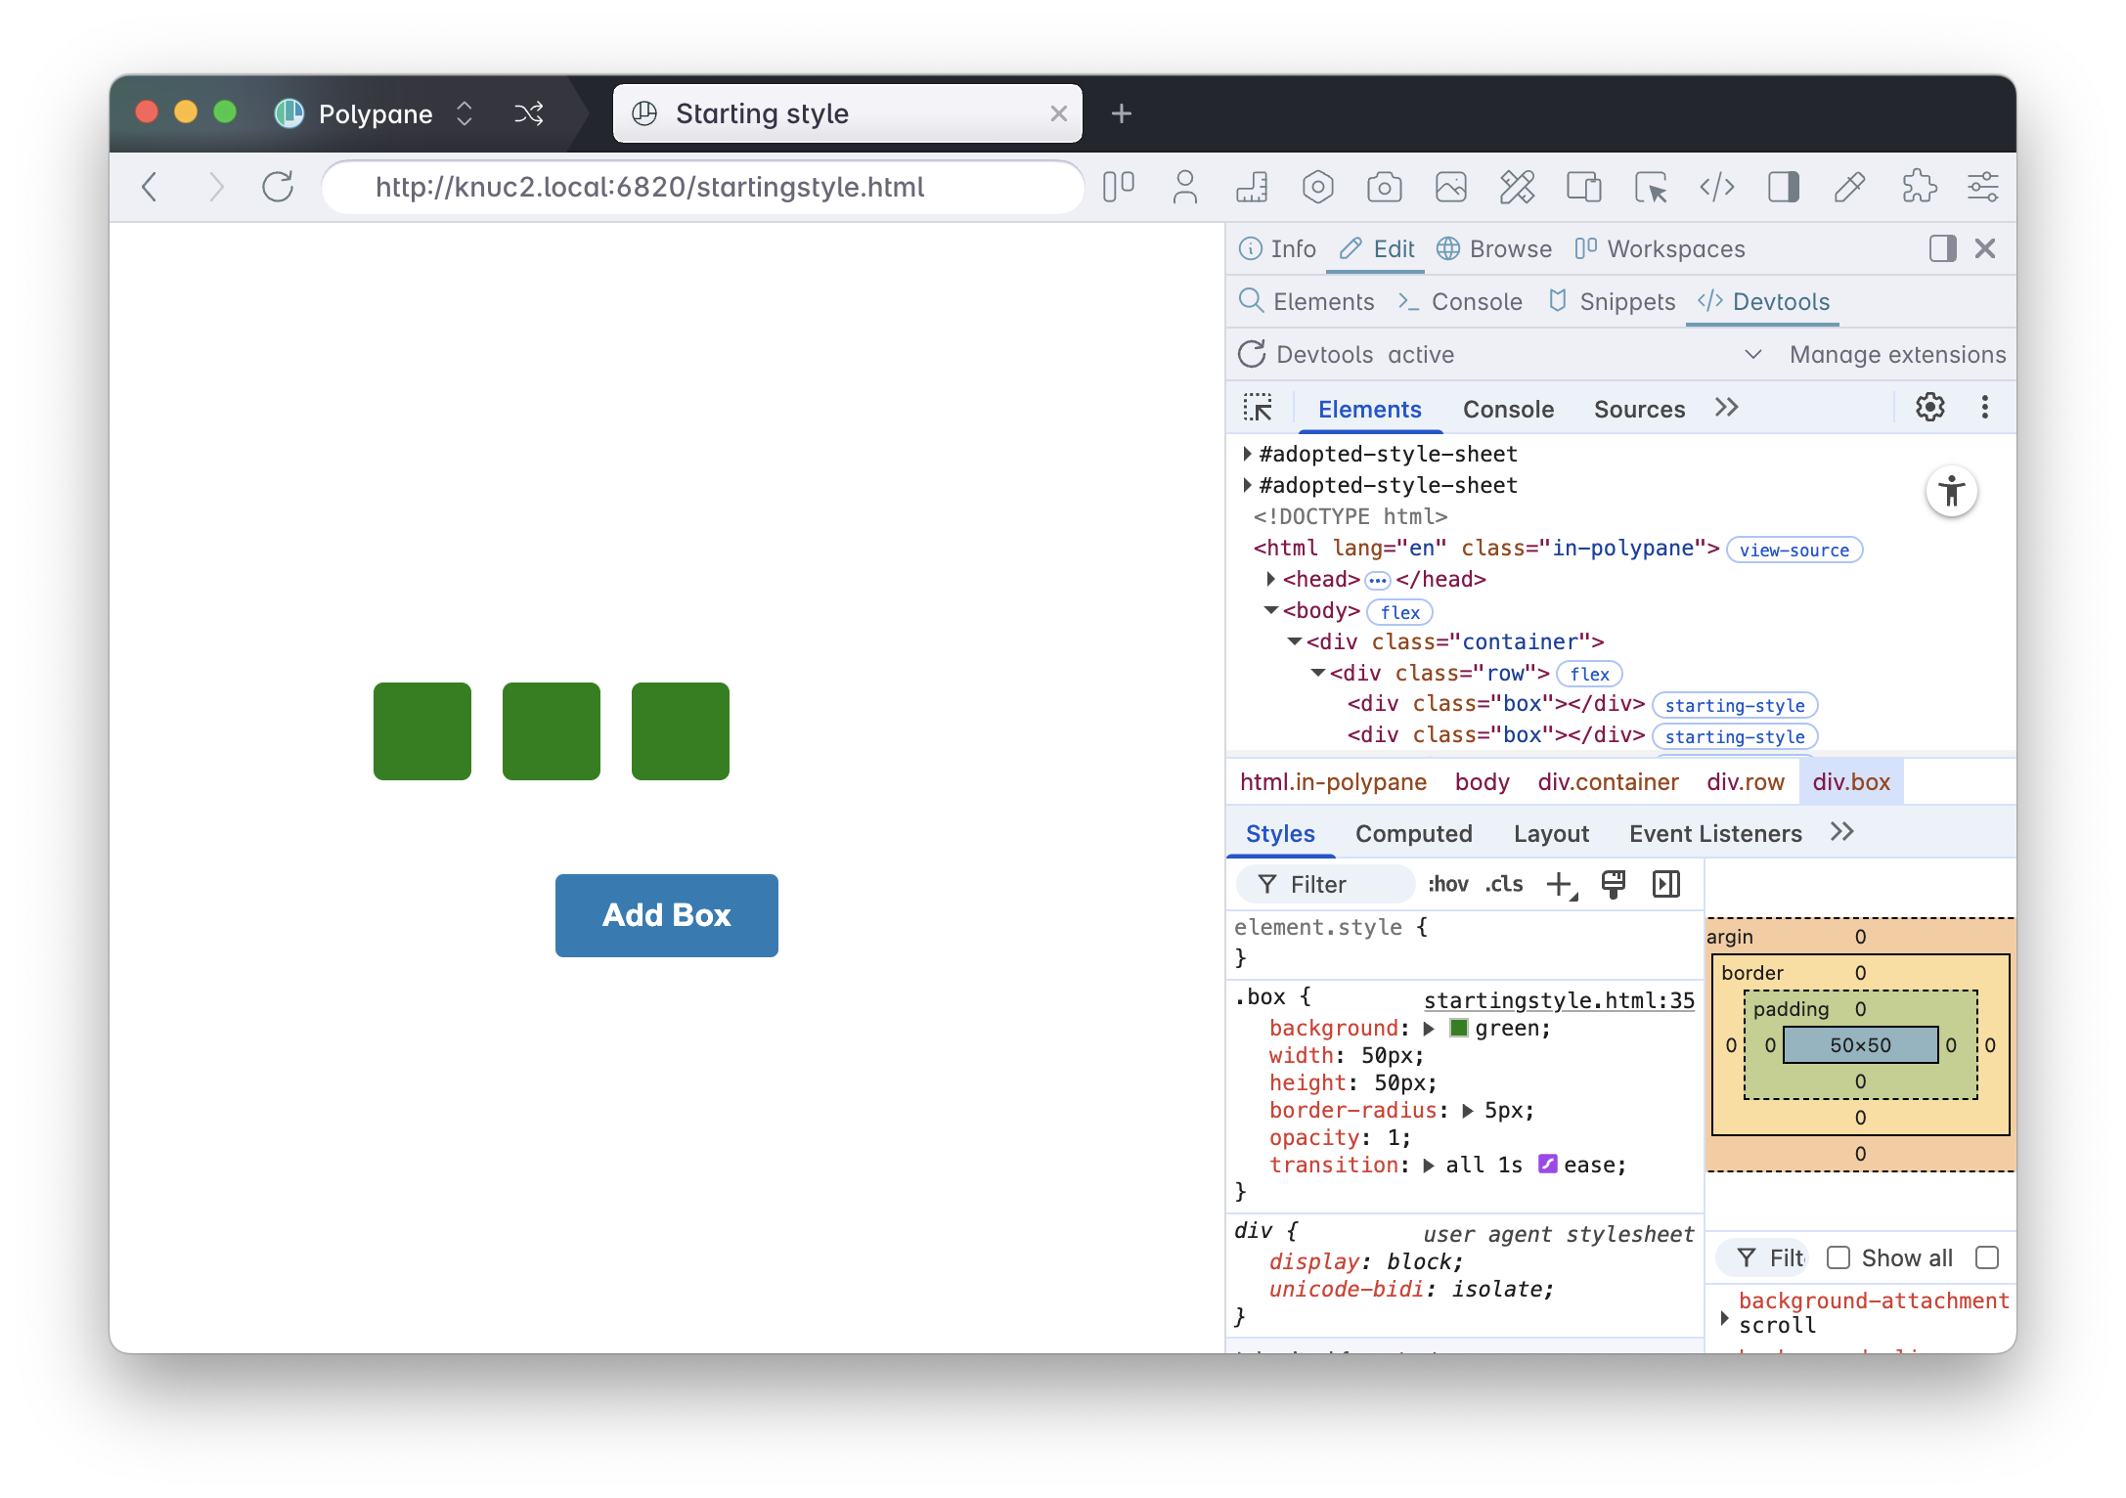The image size is (2126, 1498).
Task: Open the extensions puzzle icon
Action: coord(1919,186)
